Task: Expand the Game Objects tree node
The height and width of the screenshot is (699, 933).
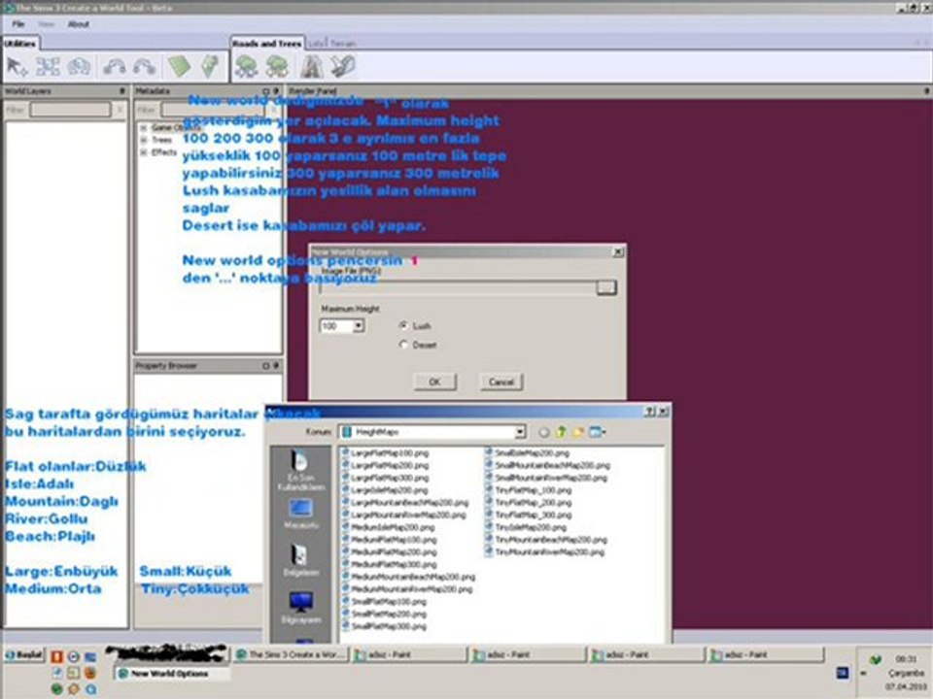Action: 144,128
